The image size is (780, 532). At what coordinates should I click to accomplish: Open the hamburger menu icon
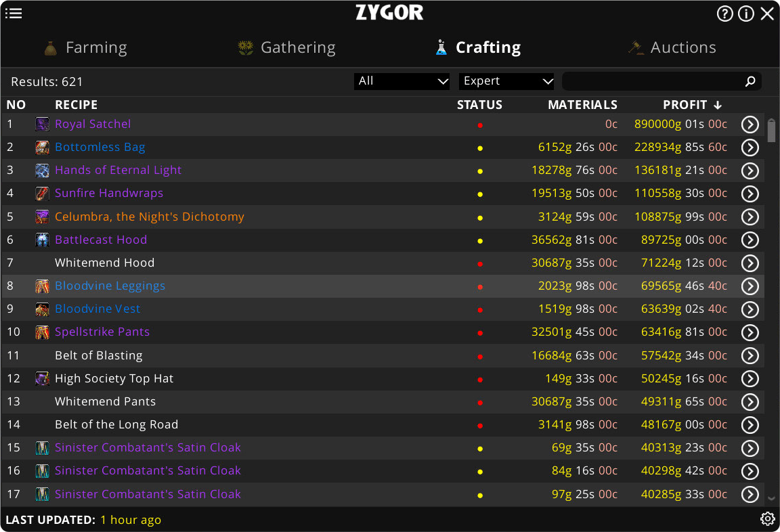(x=14, y=14)
